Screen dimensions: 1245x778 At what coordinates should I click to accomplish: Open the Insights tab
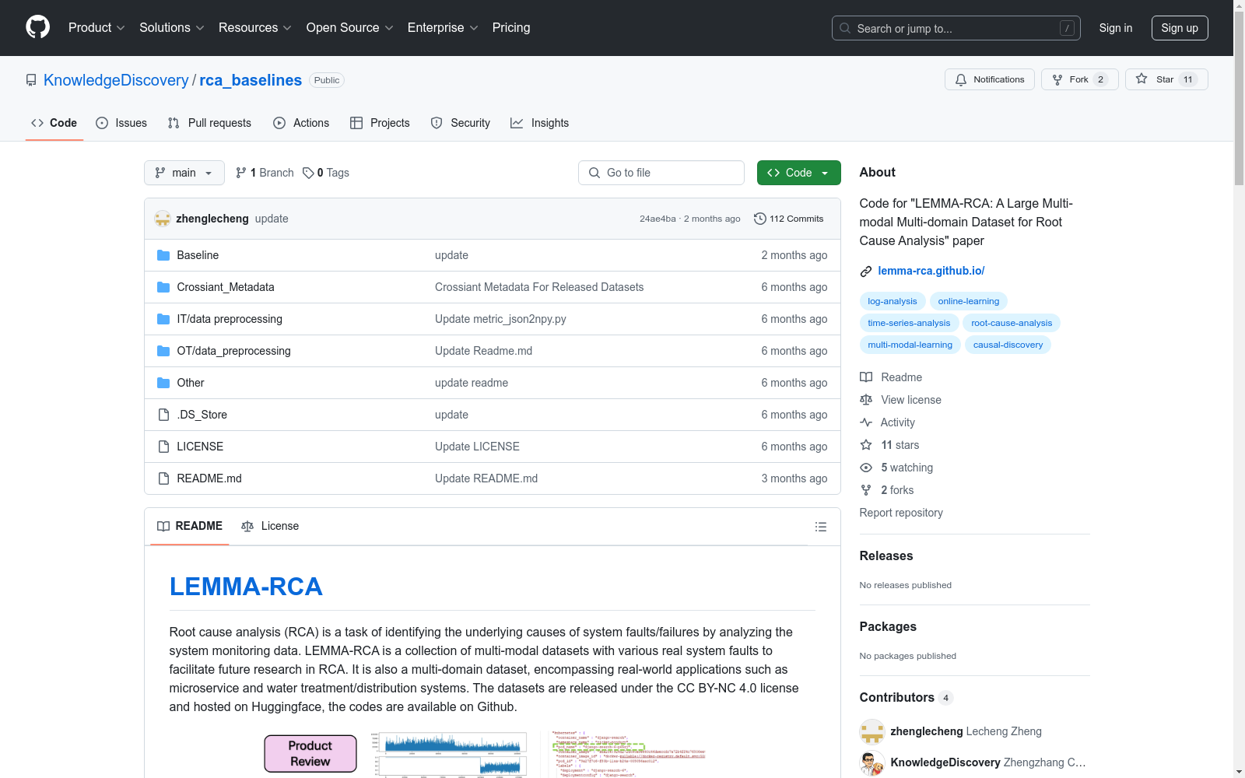click(x=540, y=123)
